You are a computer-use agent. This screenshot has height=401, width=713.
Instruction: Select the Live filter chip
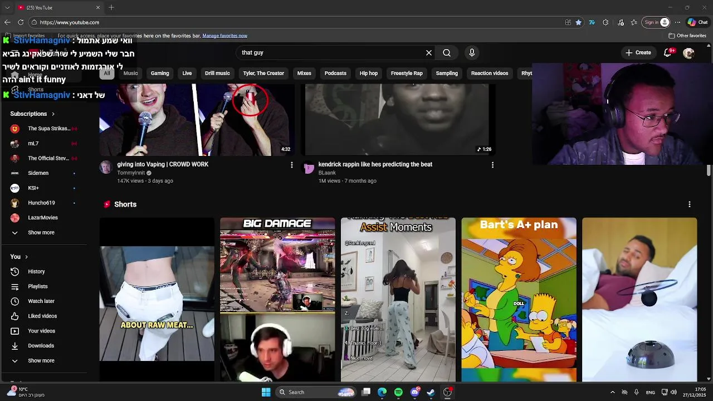point(187,73)
